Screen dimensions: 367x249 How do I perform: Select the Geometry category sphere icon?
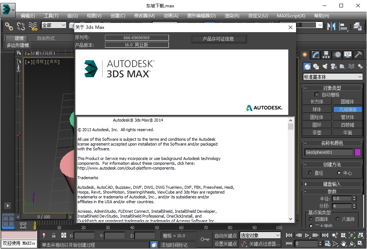coord(307,66)
